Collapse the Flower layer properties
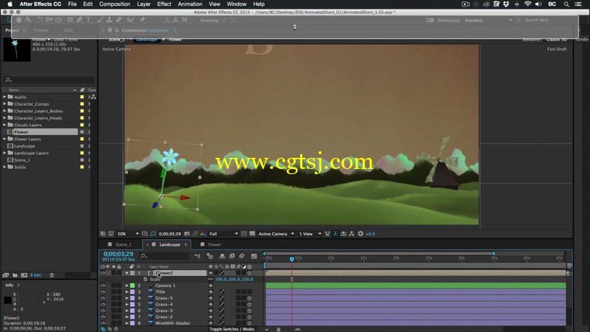This screenshot has width=590, height=332. (x=127, y=273)
